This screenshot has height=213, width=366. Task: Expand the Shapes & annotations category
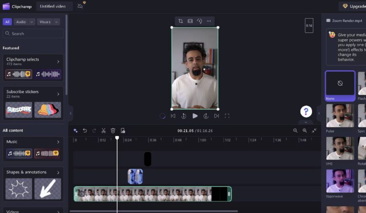(58, 172)
